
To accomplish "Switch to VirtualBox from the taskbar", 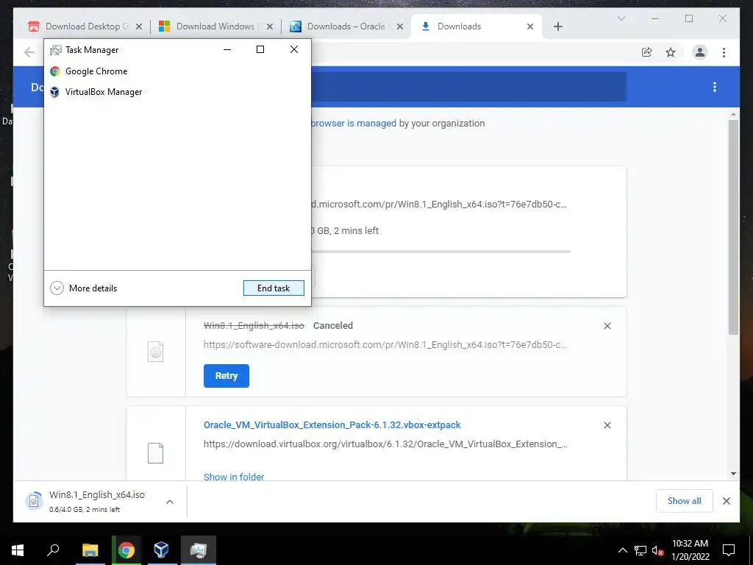I will tap(161, 550).
